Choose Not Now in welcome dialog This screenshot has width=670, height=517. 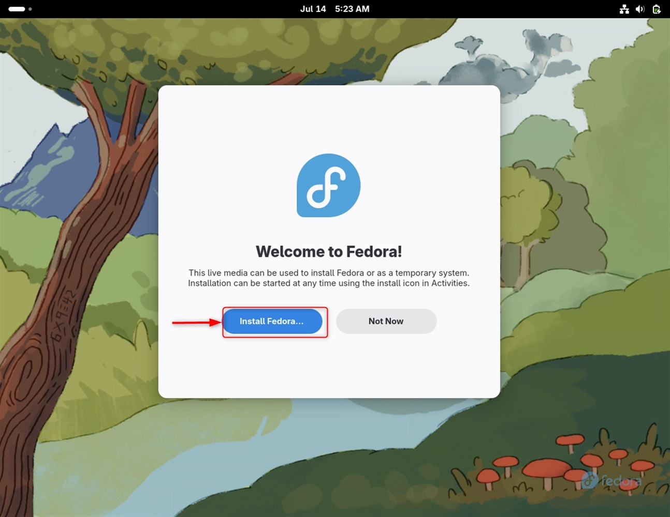tap(386, 321)
